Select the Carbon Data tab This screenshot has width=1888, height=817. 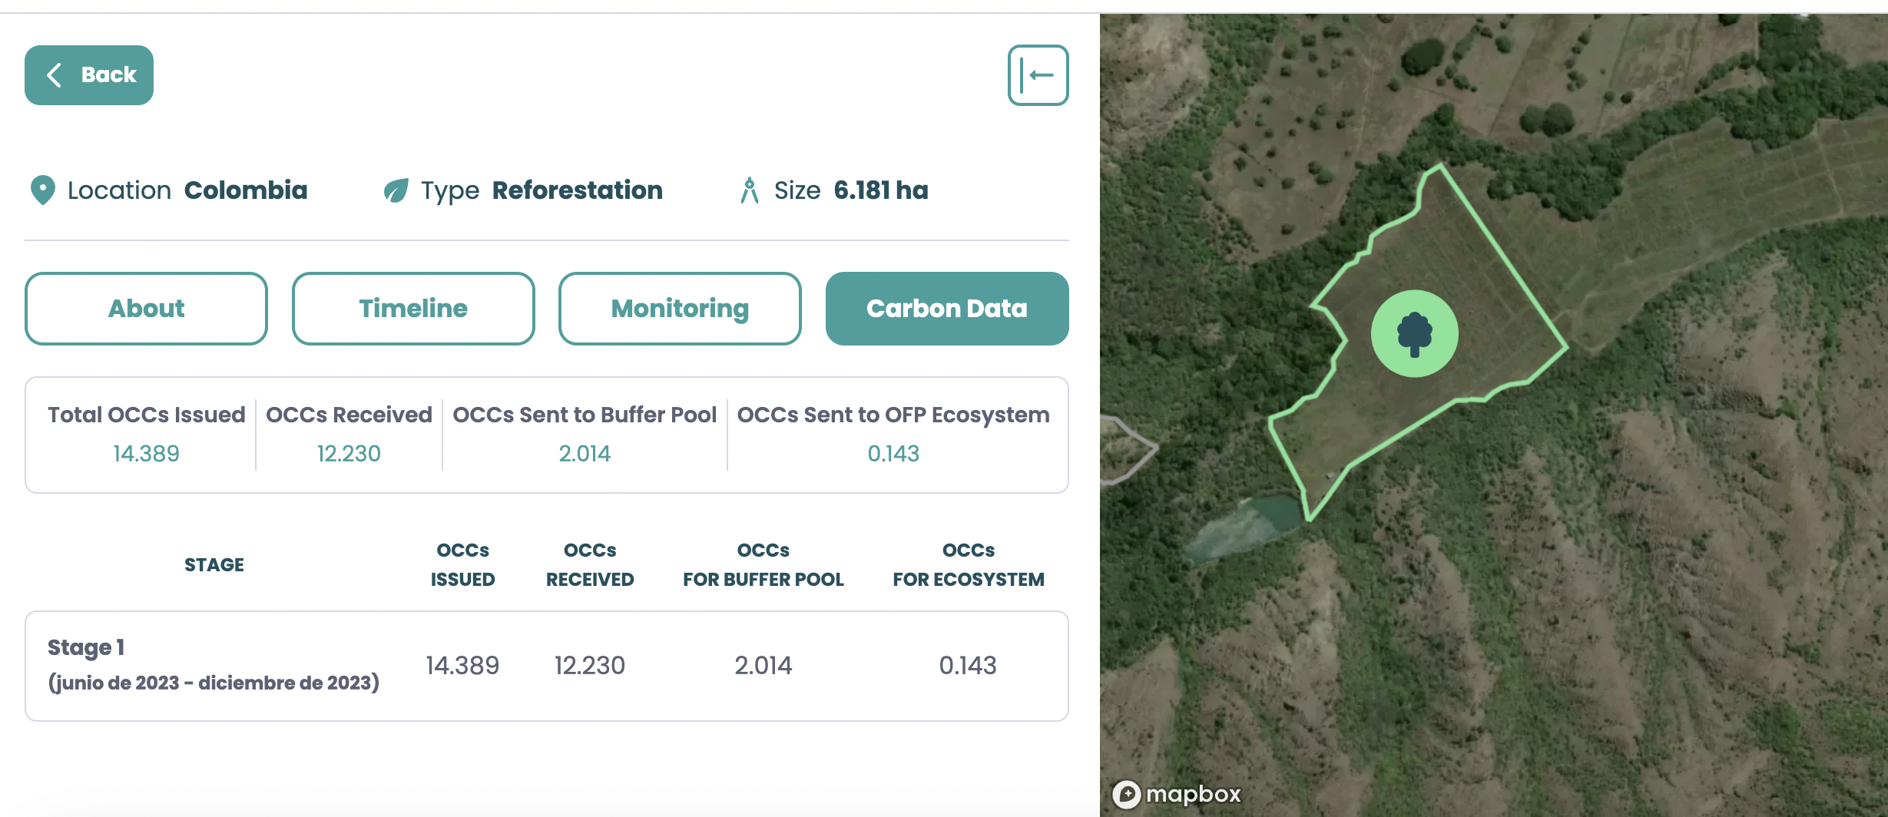point(946,309)
